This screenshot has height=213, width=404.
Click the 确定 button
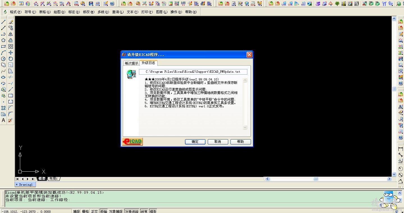point(195,142)
